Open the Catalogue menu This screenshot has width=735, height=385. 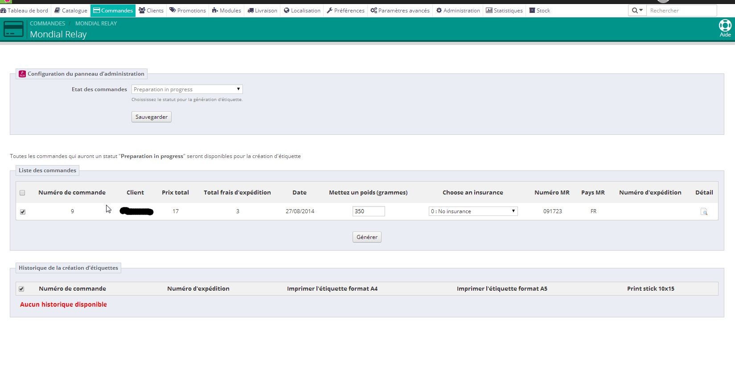tap(71, 10)
